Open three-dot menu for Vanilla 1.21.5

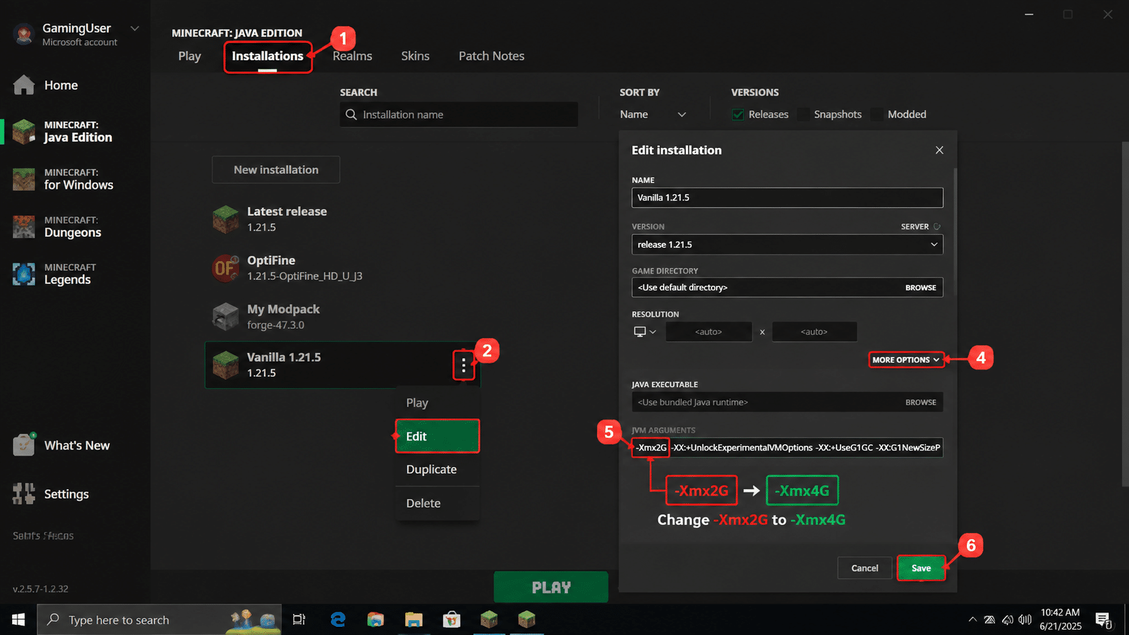[463, 365]
